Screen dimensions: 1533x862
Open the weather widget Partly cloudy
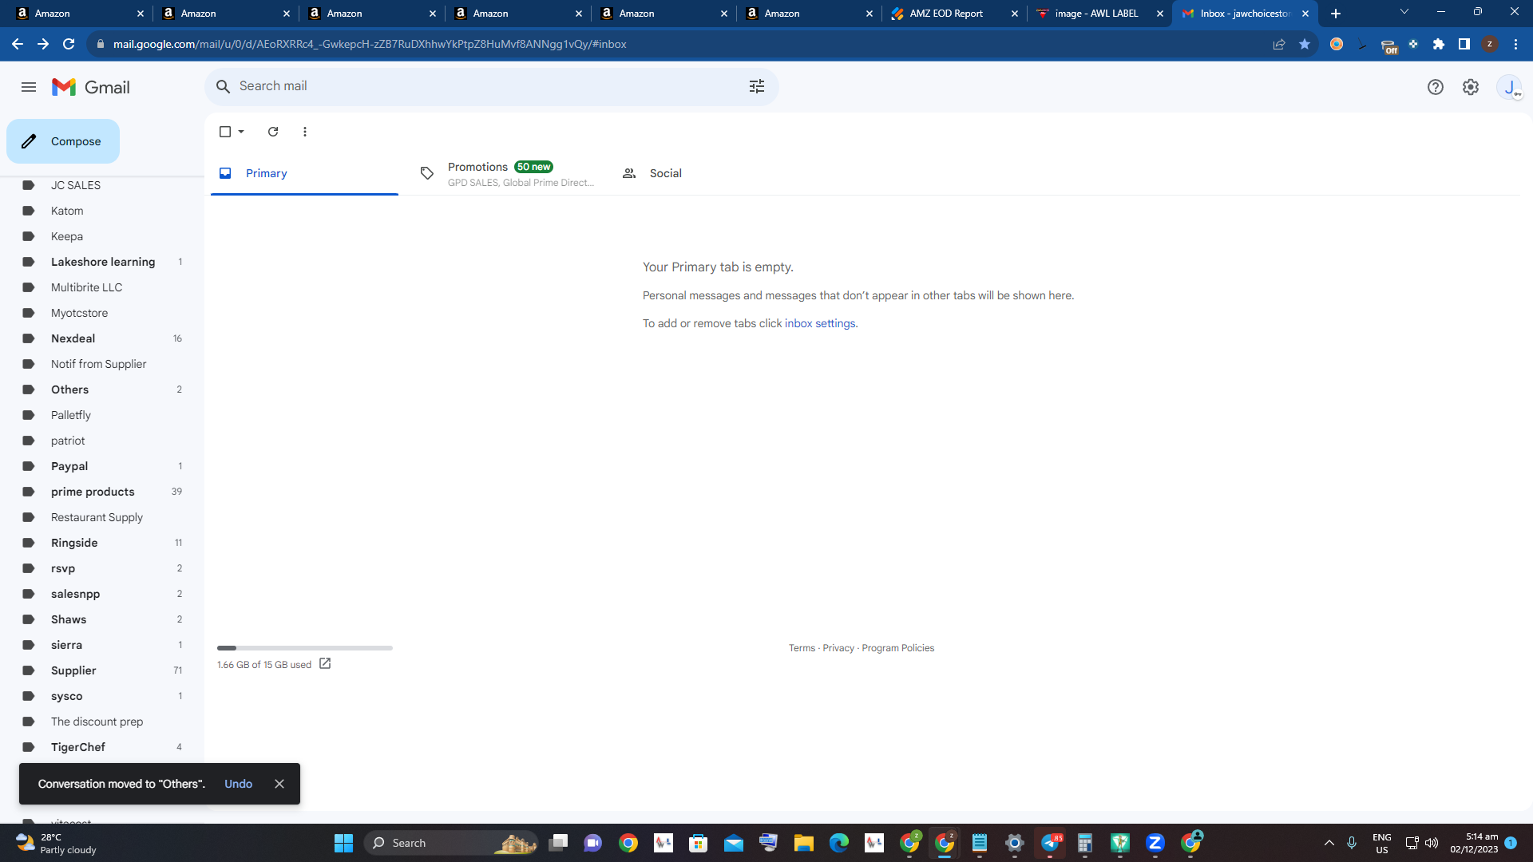[x=56, y=843]
